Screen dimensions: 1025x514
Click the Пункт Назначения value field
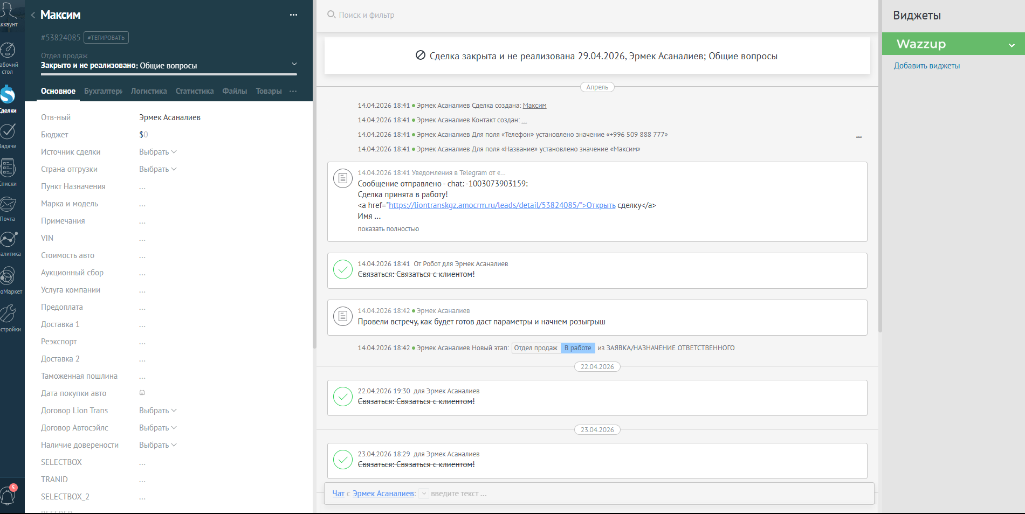142,187
